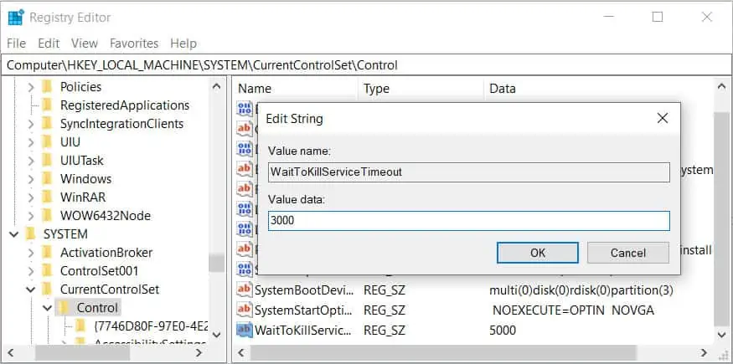
Task: Open the Edit menu
Action: click(x=49, y=44)
